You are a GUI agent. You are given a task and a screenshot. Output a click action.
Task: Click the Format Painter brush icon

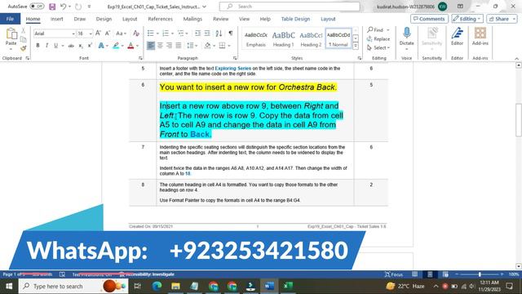24,48
